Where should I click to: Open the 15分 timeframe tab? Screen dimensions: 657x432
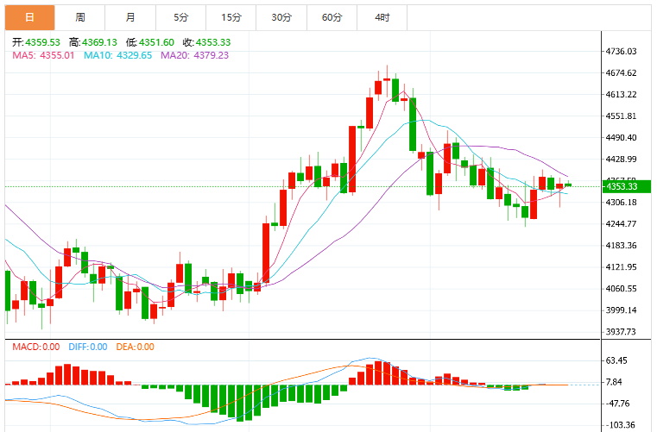click(x=231, y=17)
